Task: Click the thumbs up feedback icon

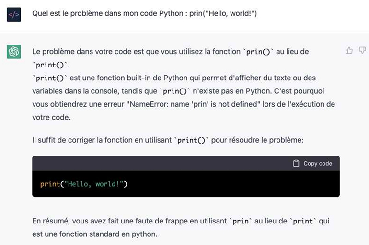Action: (x=349, y=50)
